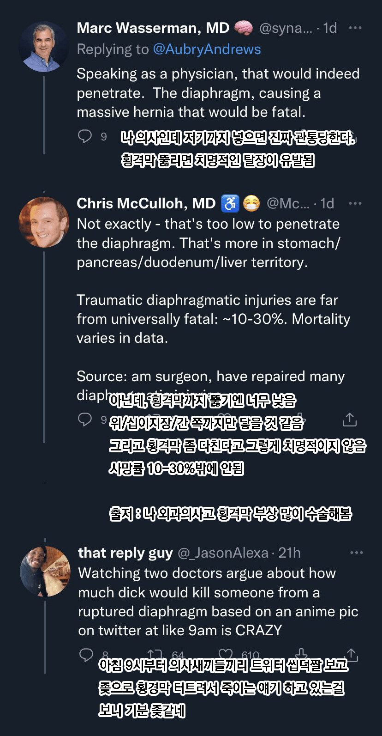Like that reply guy's tweet
This screenshot has height=736, width=382.
tap(226, 655)
